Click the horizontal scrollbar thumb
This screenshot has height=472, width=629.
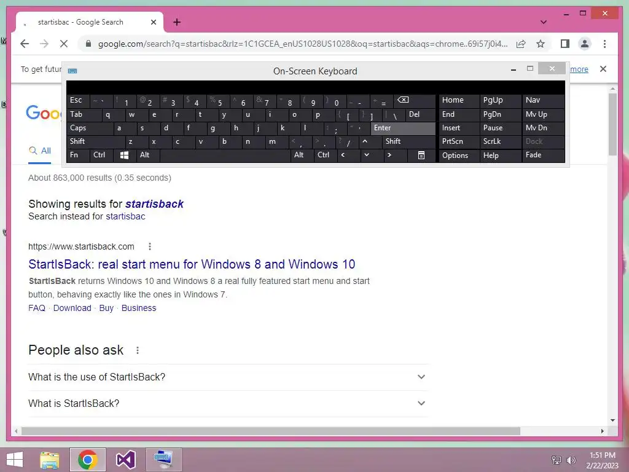pos(271,431)
